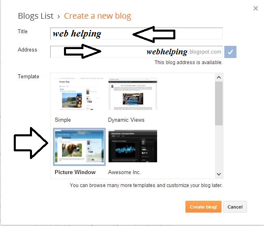Screen dimensions: 264x226
Task: Click the Create blog! button
Action: (x=203, y=207)
